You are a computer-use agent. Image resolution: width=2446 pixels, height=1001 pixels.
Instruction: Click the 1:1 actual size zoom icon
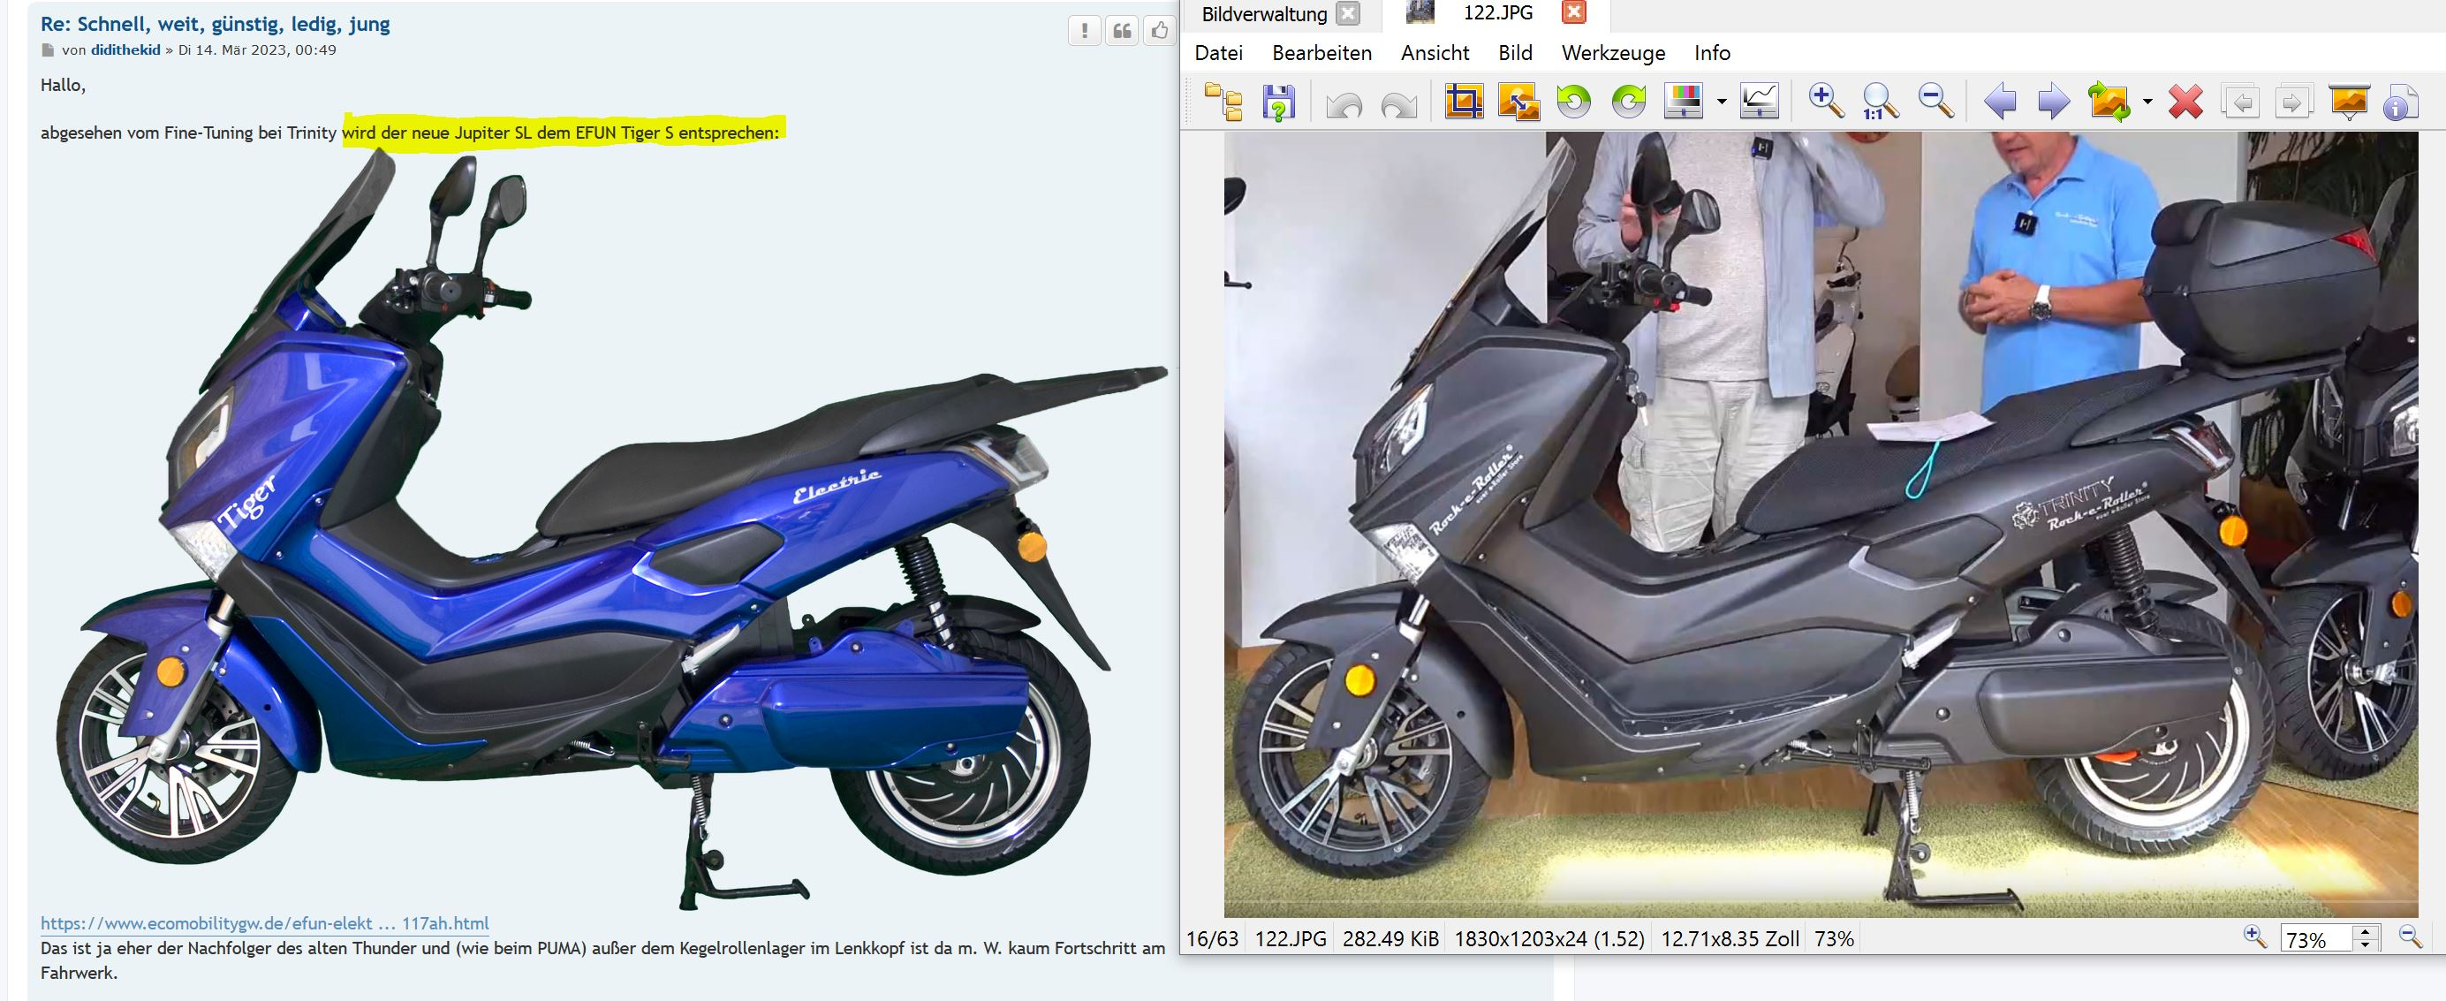1879,102
